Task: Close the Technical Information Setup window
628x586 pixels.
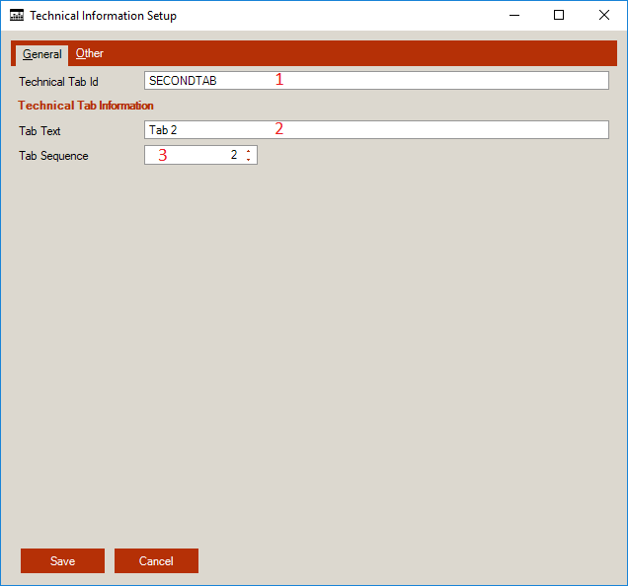Action: (x=604, y=16)
